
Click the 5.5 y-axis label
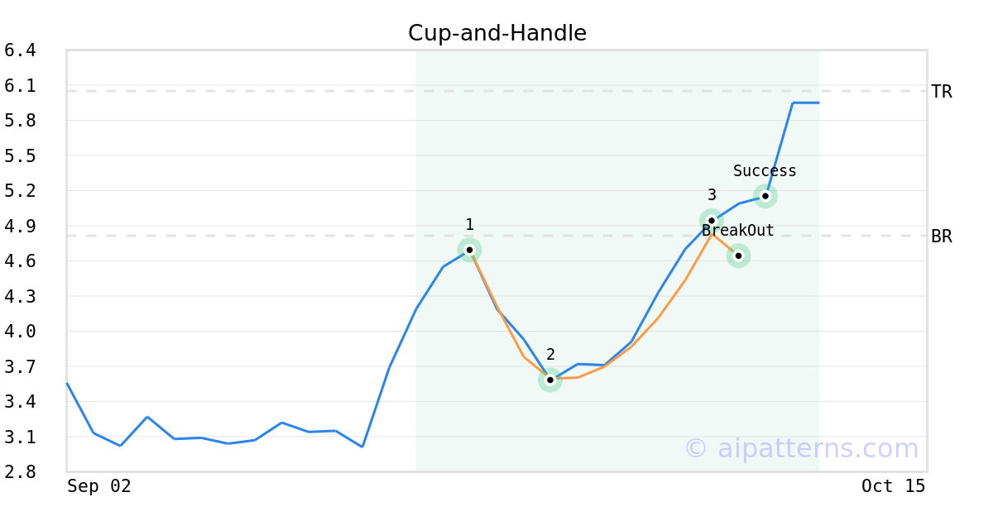click(x=20, y=155)
